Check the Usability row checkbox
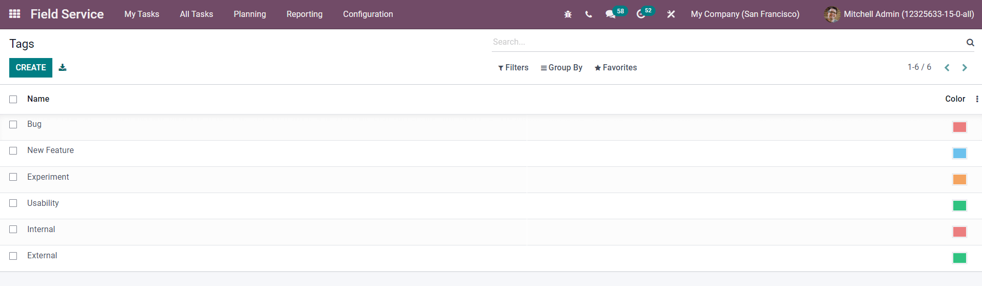Viewport: 982px width, 286px height. pos(13,203)
